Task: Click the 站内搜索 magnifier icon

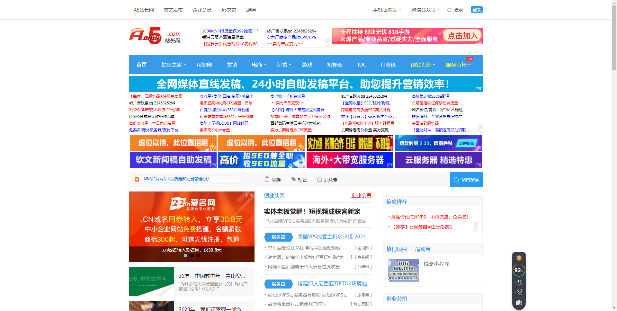Action: click(x=456, y=180)
